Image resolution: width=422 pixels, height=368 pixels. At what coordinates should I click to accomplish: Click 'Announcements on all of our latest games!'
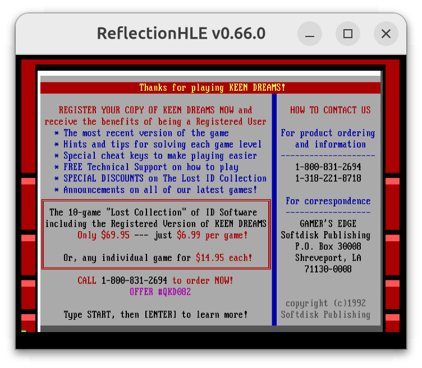(160, 190)
